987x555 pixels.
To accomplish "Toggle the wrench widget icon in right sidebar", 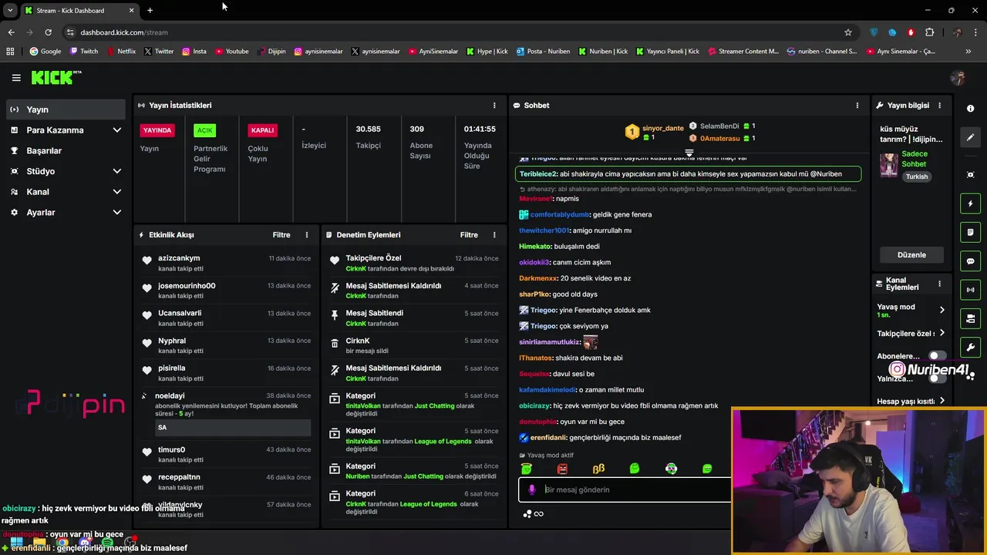I will click(x=971, y=348).
